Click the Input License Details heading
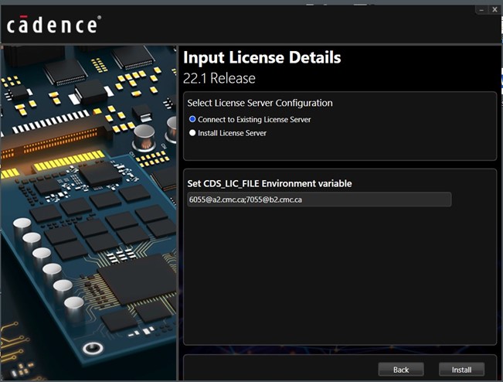 [x=262, y=58]
